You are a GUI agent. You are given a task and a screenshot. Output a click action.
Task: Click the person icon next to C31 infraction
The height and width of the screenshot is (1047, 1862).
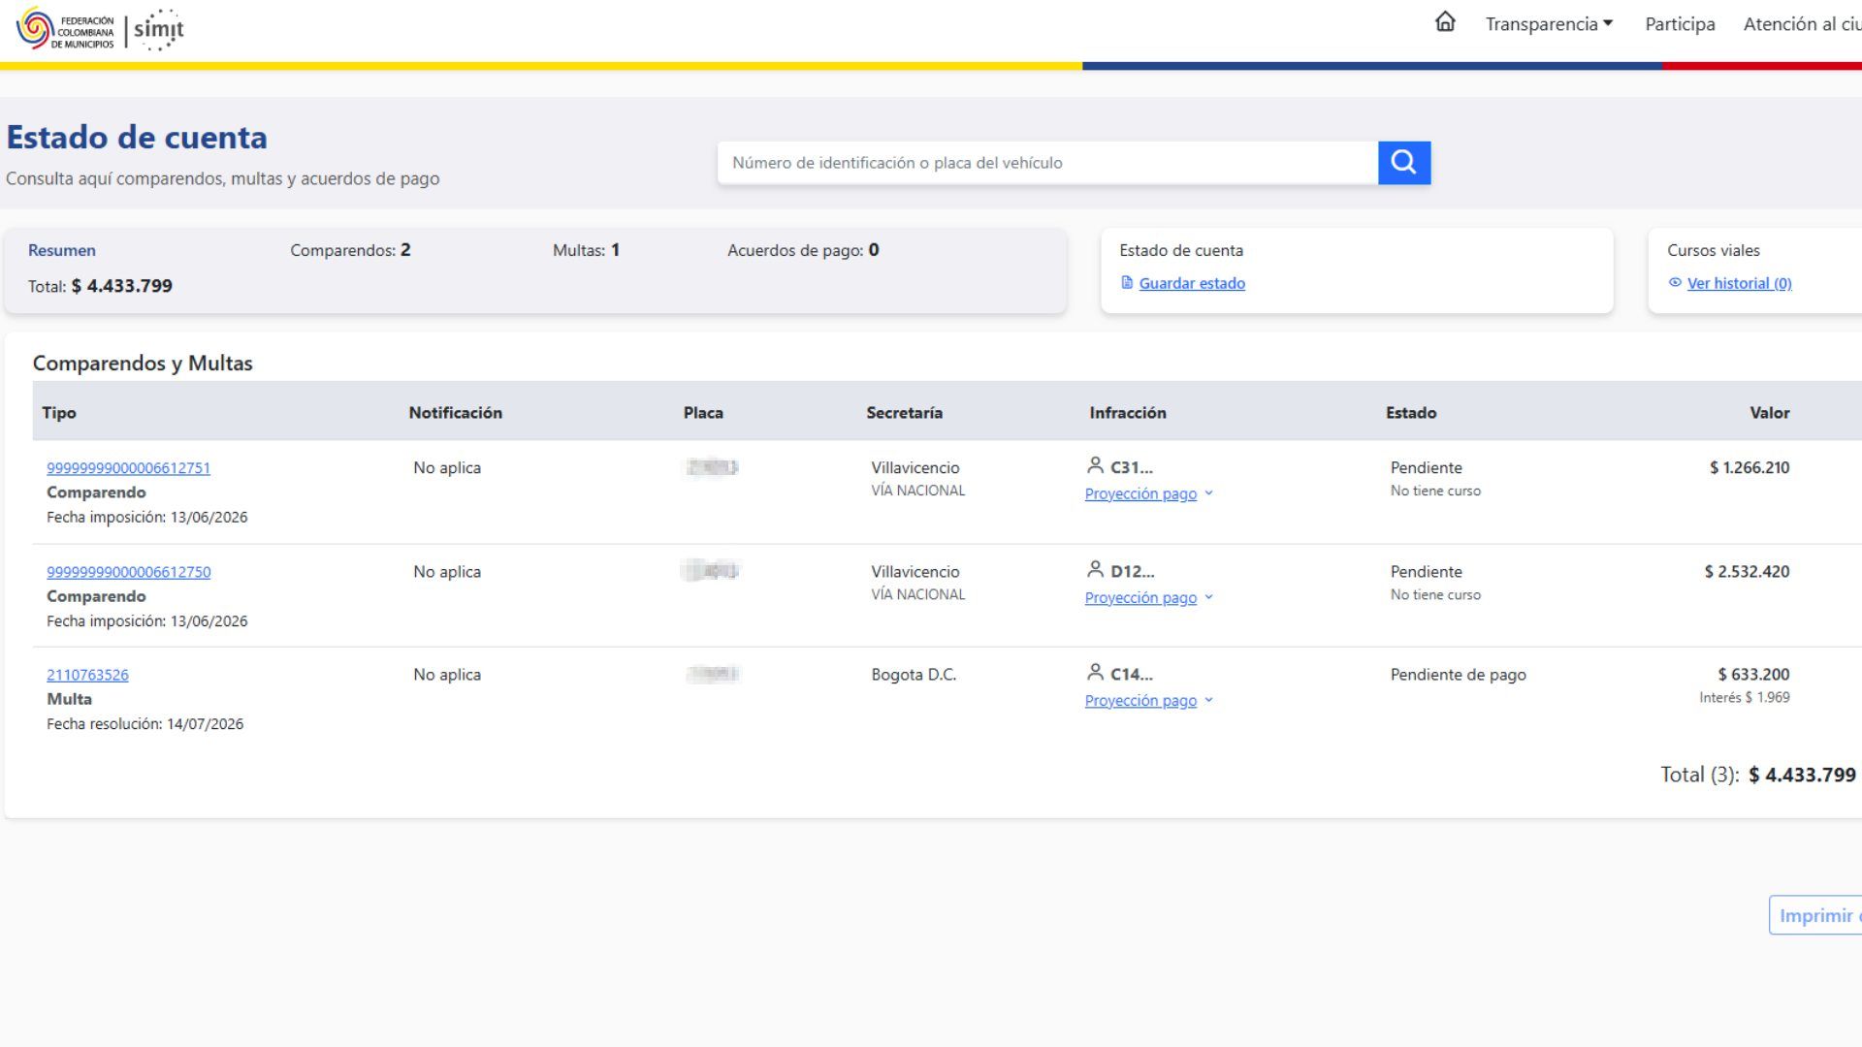[1095, 466]
